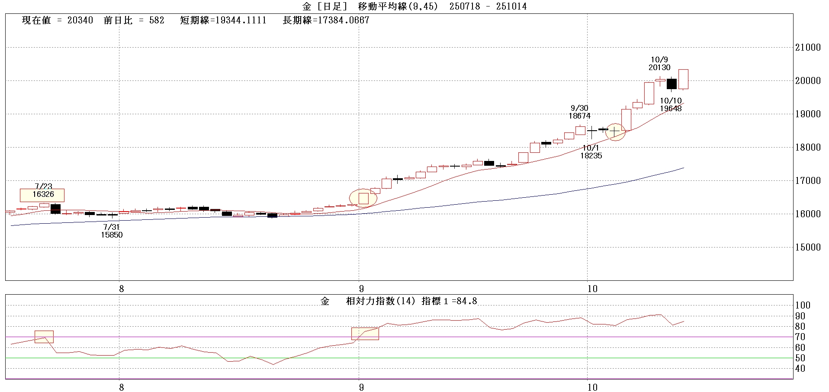This screenshot has width=829, height=392.
Task: Select the latest white candle at far right
Action: pyautogui.click(x=683, y=79)
